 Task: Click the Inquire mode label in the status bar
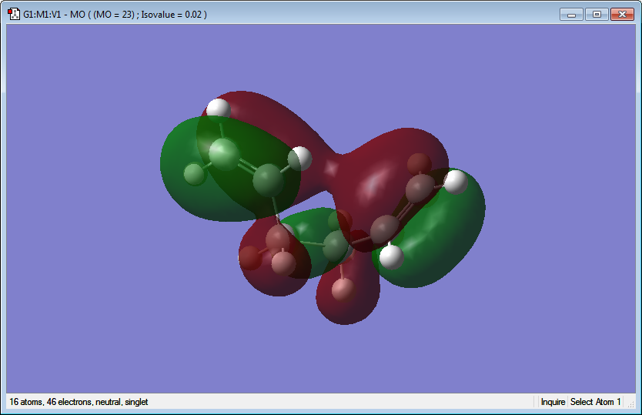(x=553, y=402)
